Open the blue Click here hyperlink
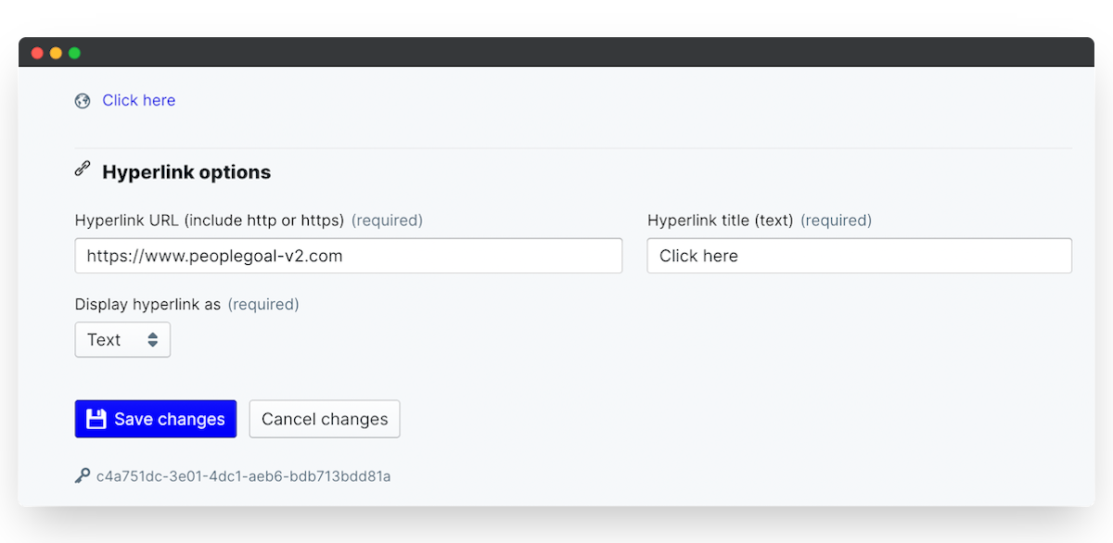Screen dimensions: 1113x543 (x=138, y=100)
